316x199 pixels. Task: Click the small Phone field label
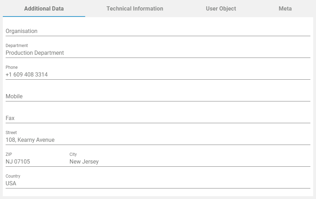[12, 67]
